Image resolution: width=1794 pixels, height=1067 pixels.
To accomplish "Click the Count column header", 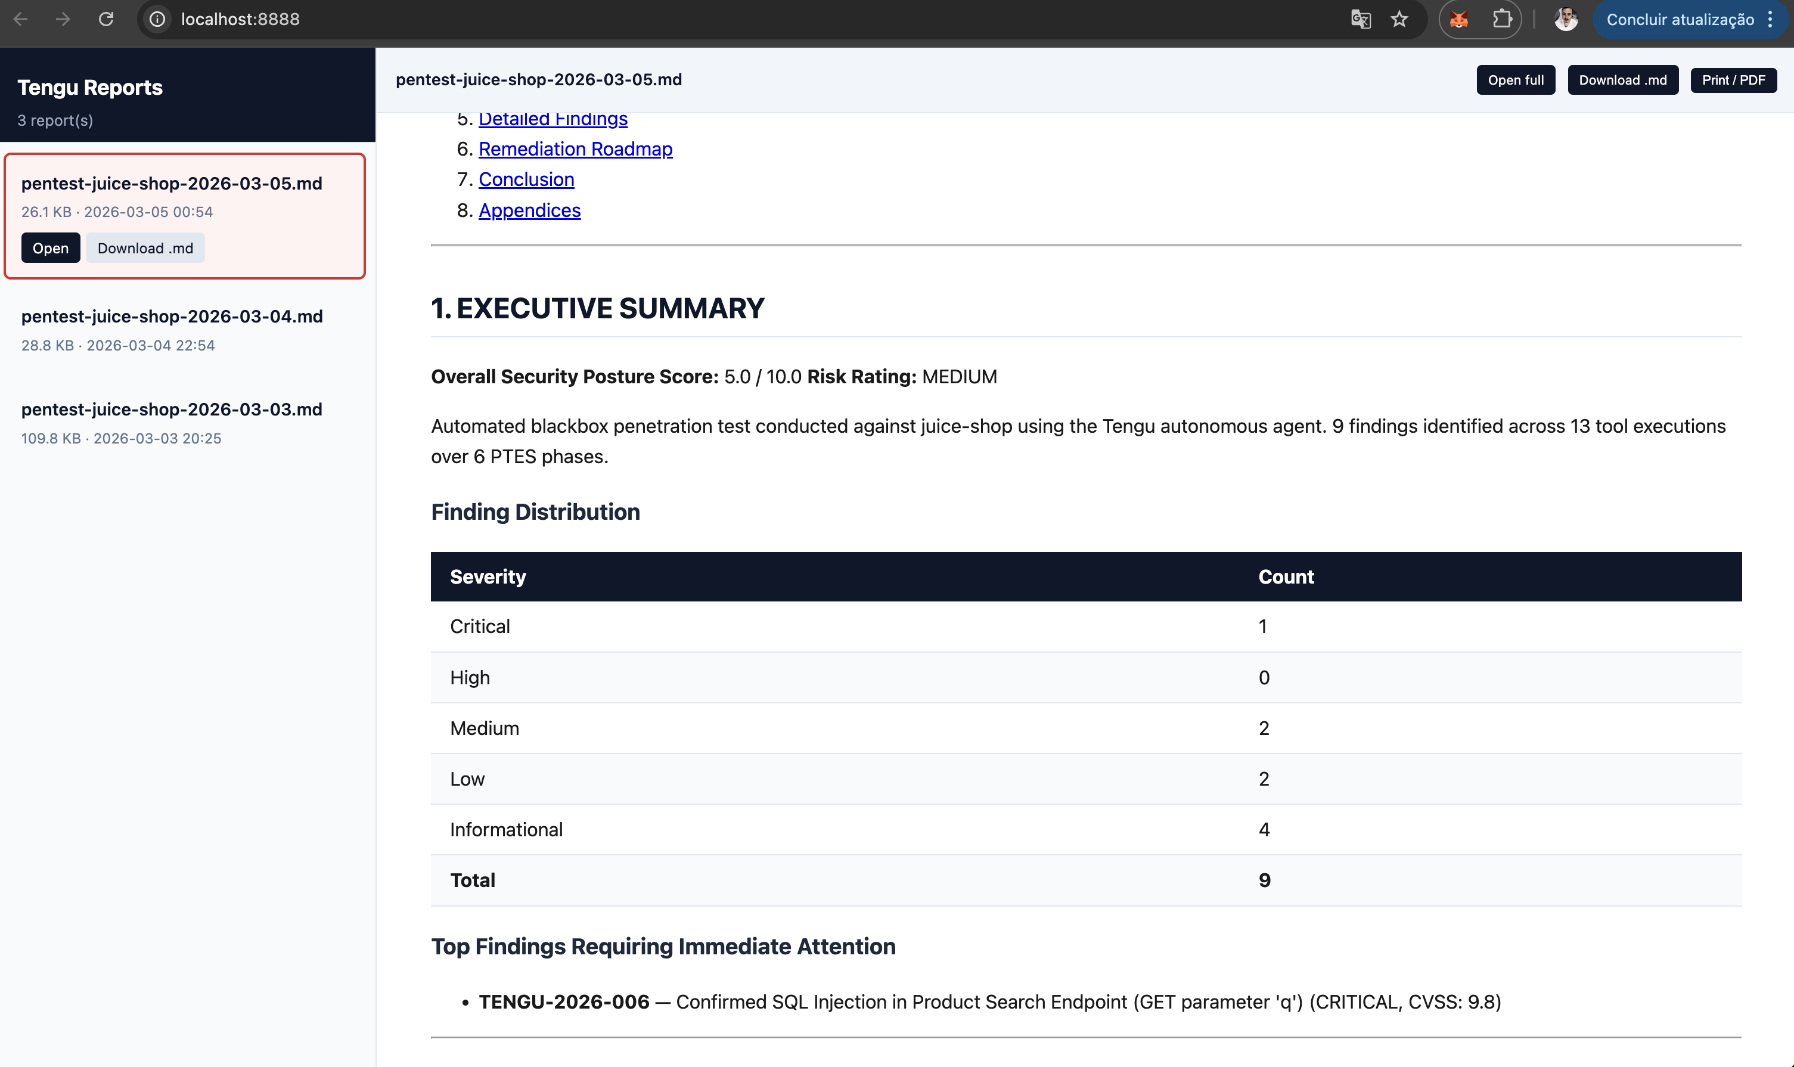I will coord(1286,576).
